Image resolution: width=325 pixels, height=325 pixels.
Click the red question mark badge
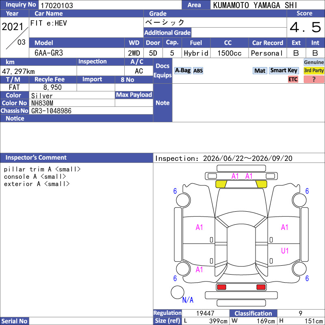314,79
